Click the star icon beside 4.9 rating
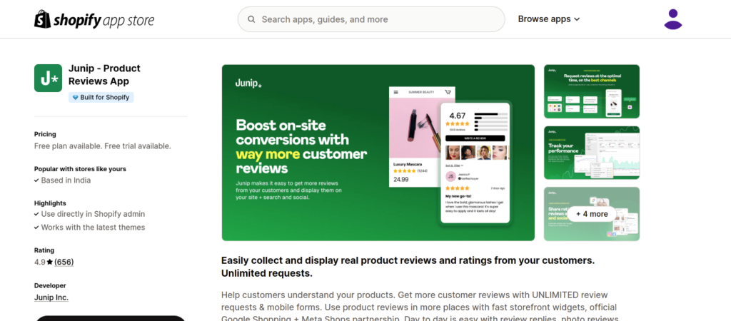 point(49,263)
